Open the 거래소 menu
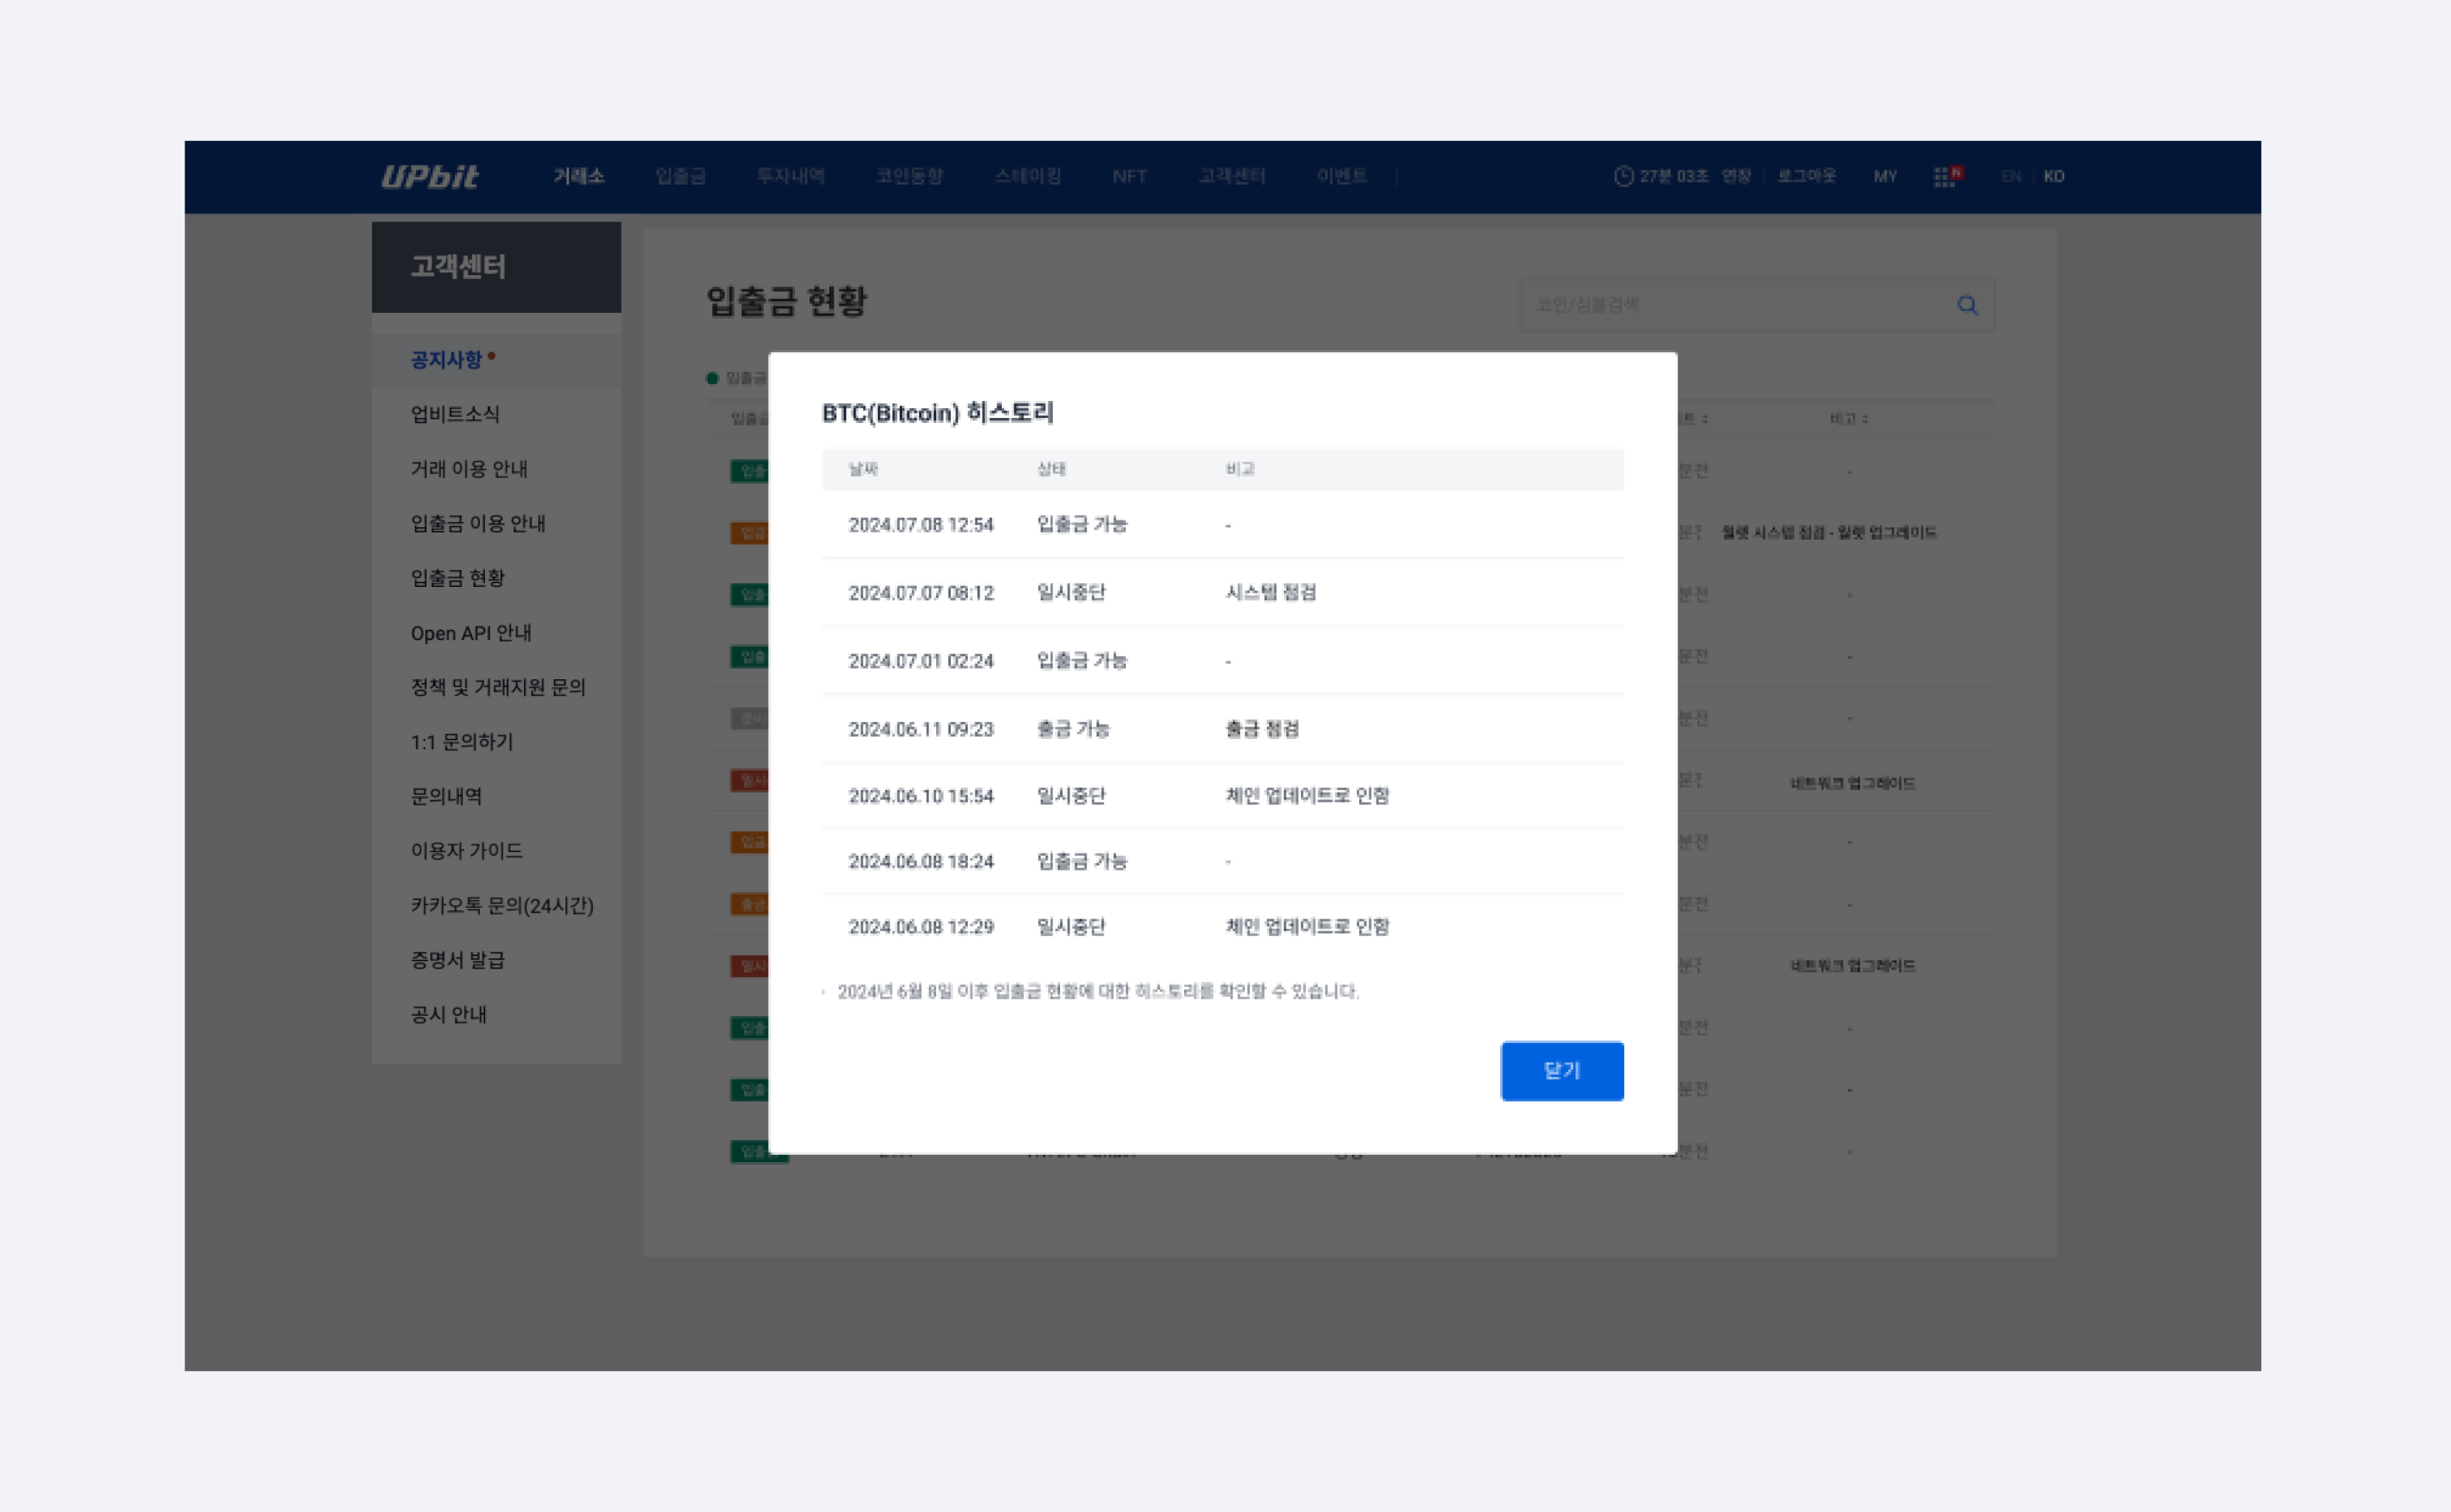2451x1512 pixels. (579, 176)
